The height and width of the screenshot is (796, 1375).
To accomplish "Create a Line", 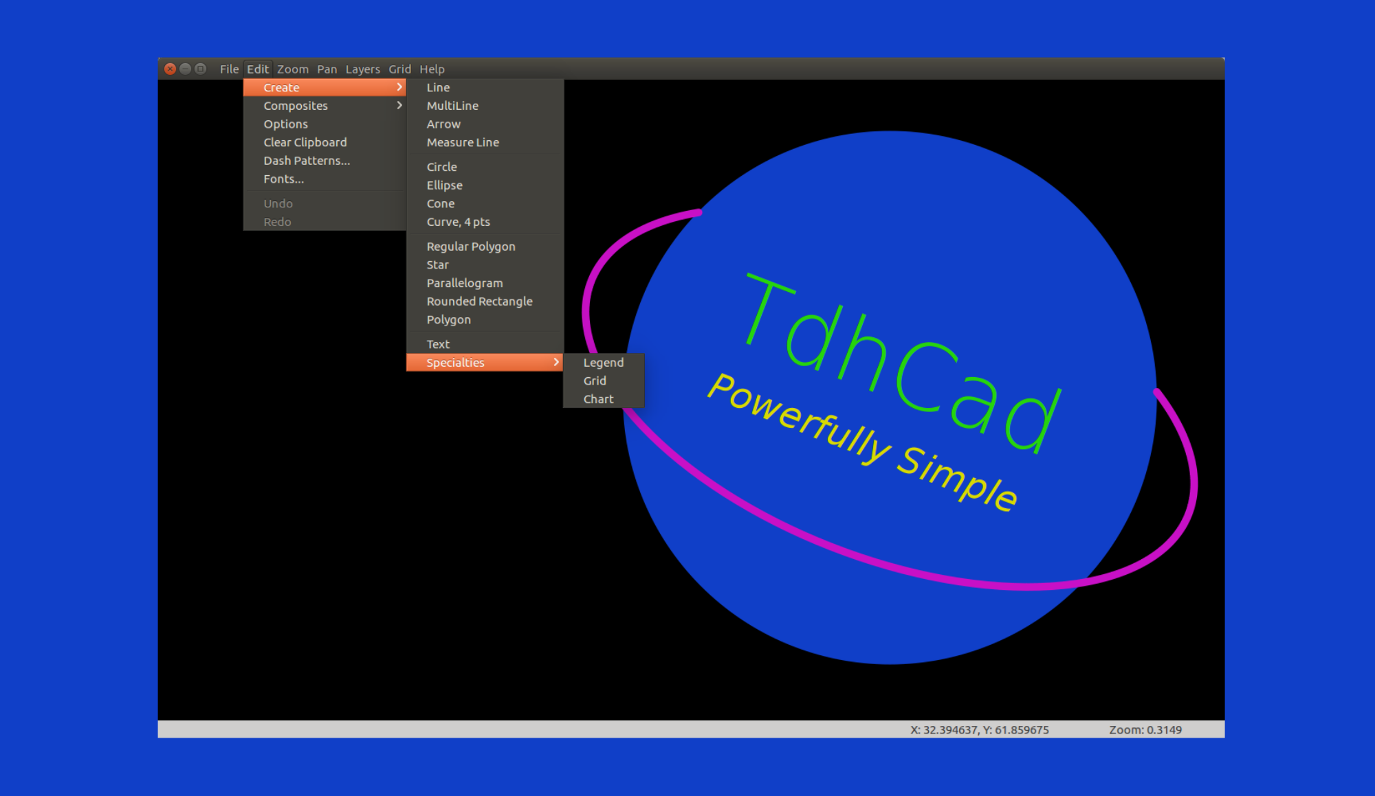I will 485,87.
